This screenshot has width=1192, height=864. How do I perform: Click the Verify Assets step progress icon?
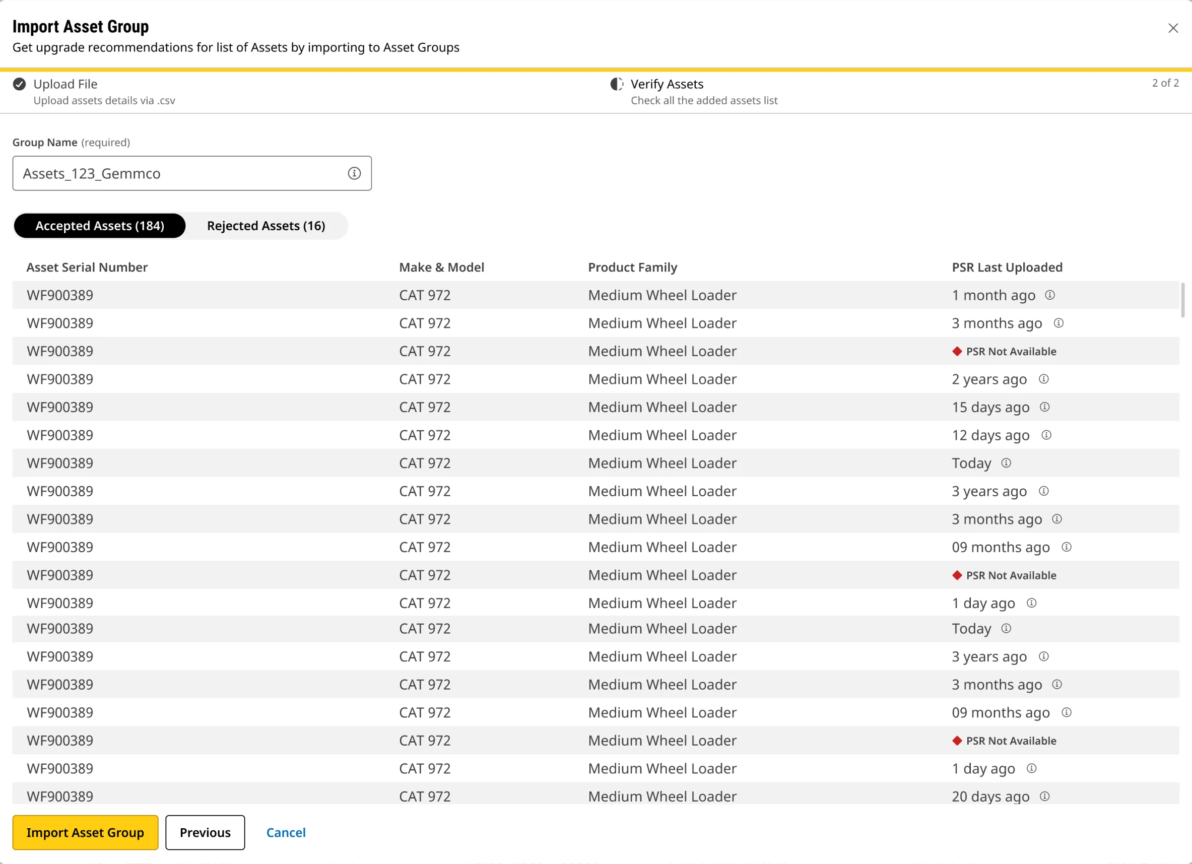[617, 84]
